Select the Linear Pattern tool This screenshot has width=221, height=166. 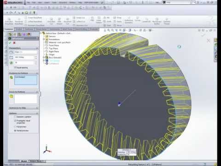[99, 20]
